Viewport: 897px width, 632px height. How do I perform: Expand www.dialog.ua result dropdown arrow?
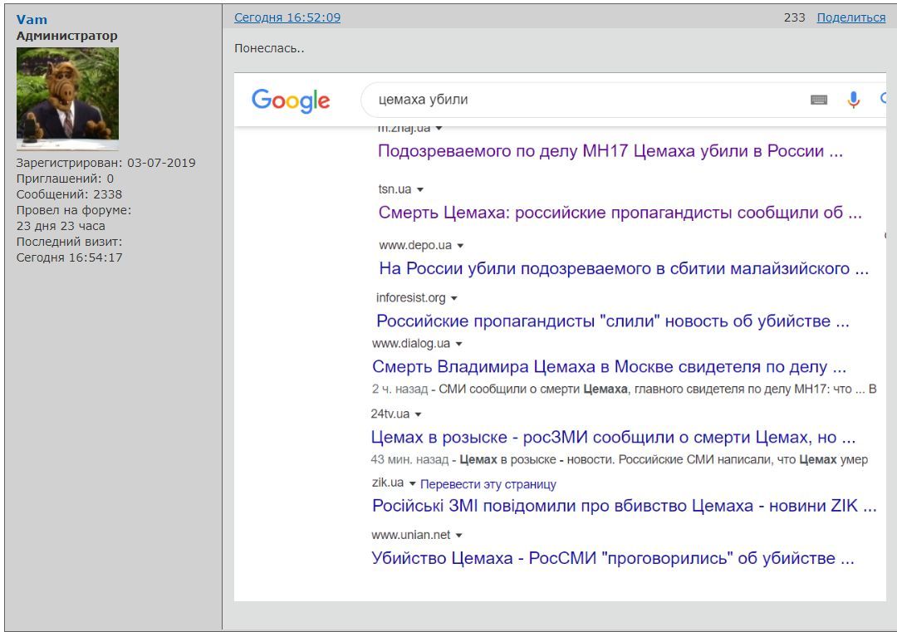click(458, 344)
